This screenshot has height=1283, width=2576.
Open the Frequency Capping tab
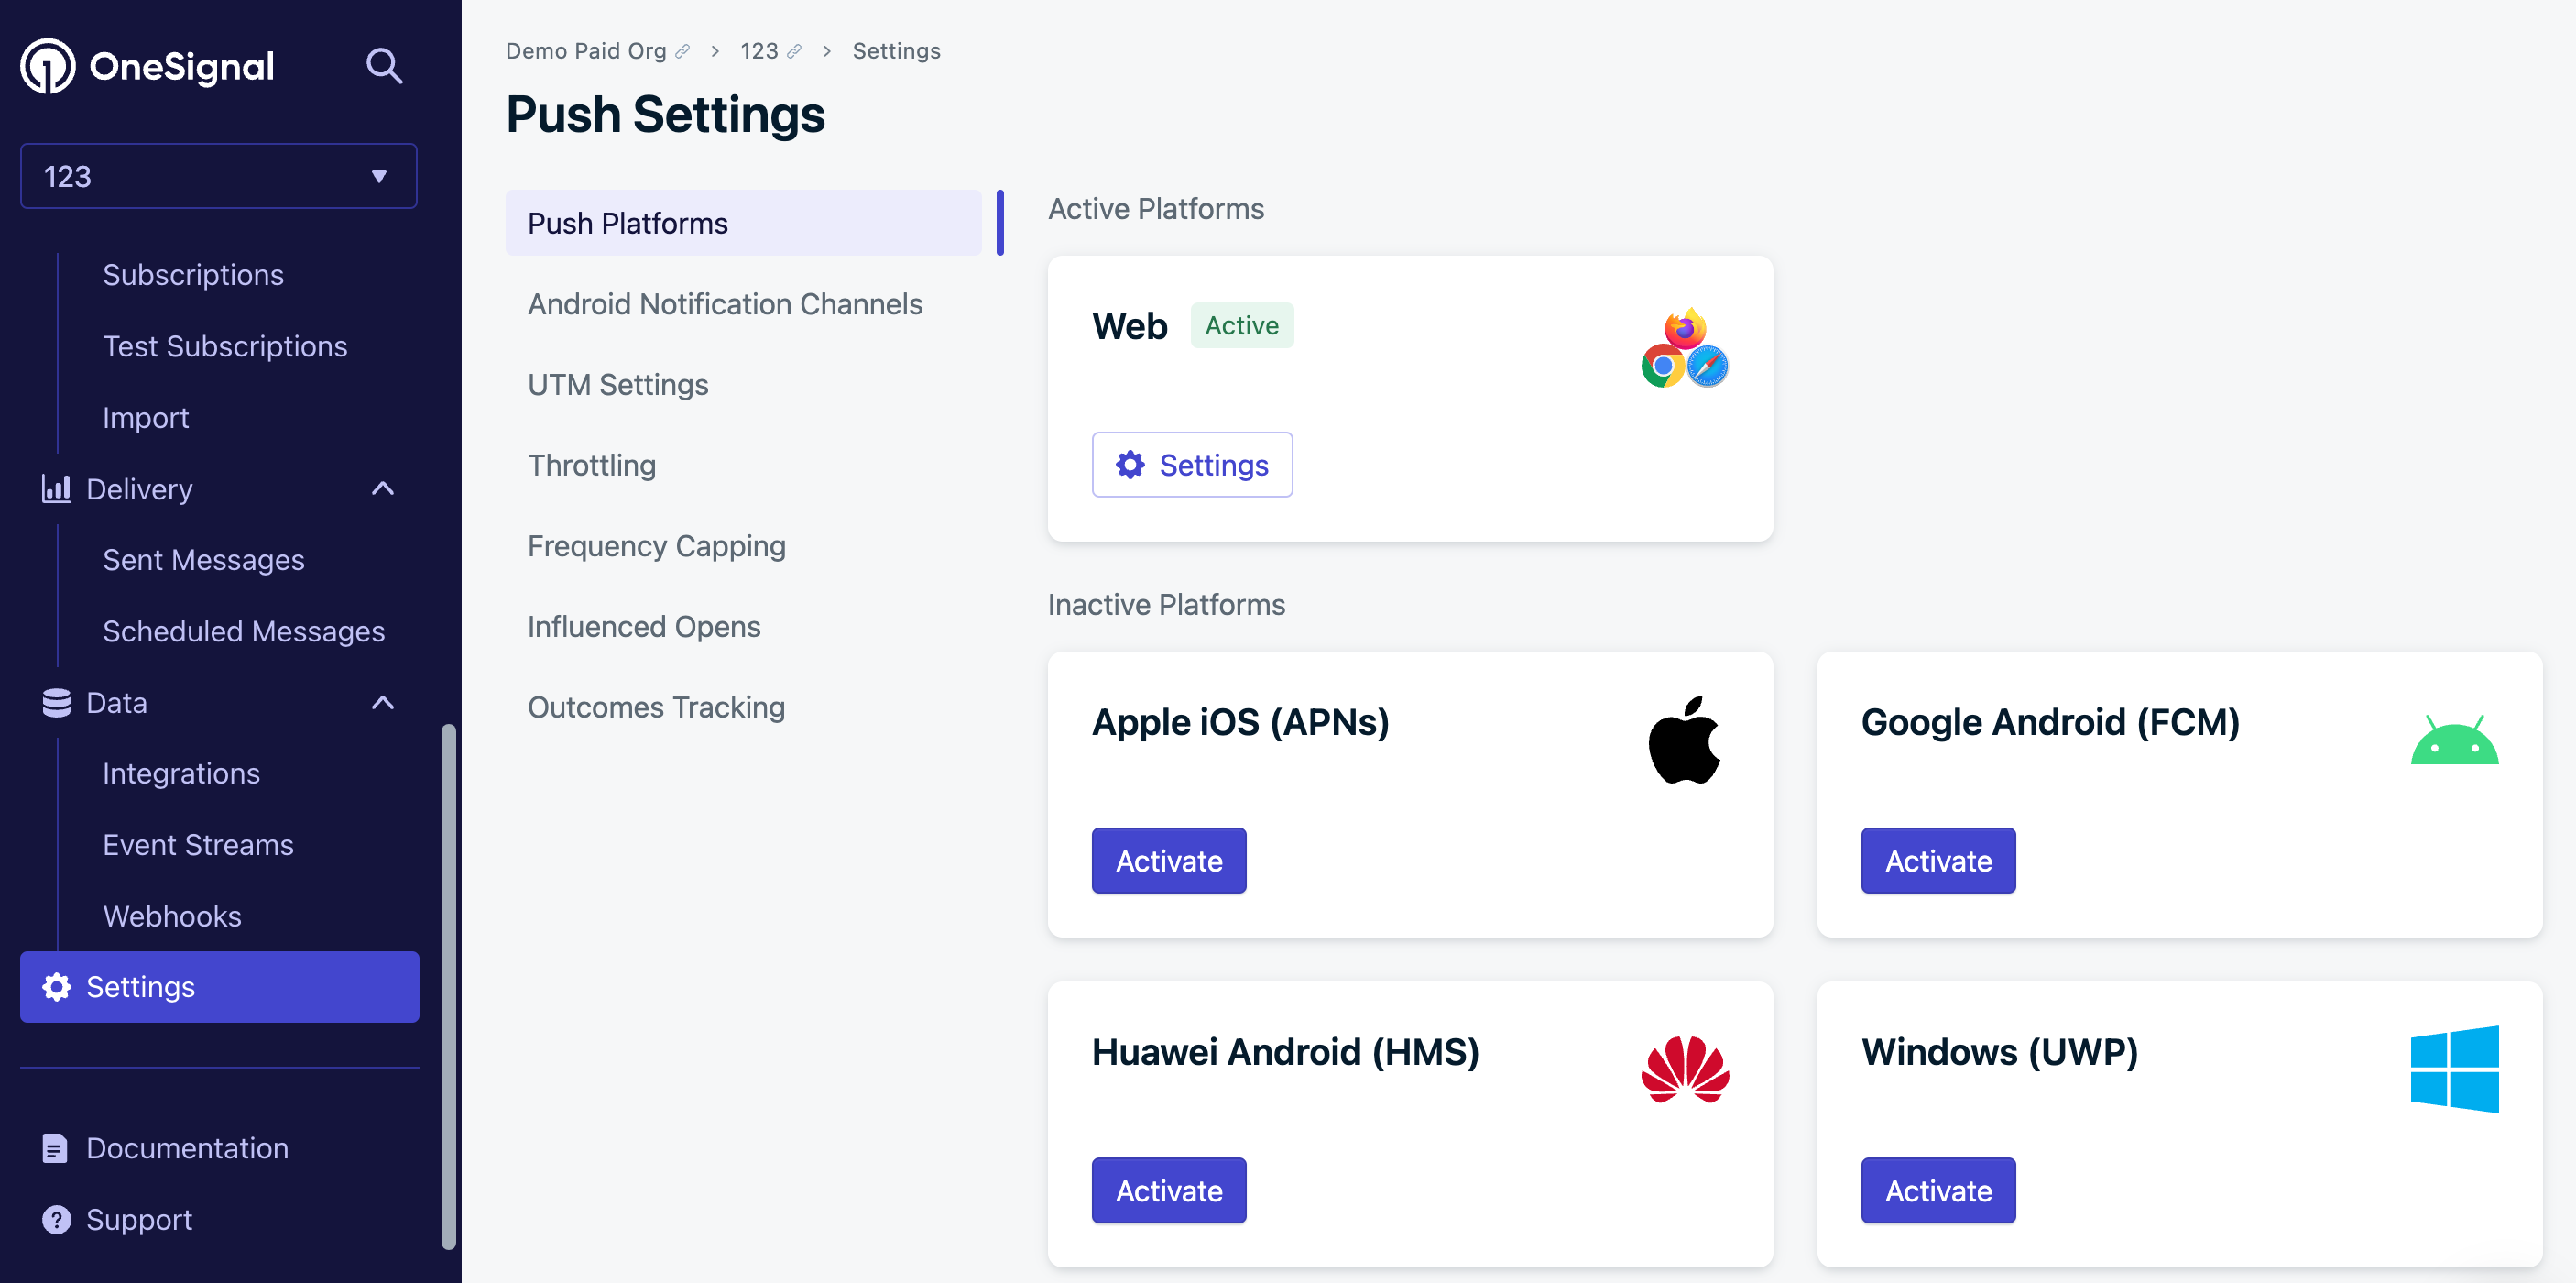click(x=657, y=545)
